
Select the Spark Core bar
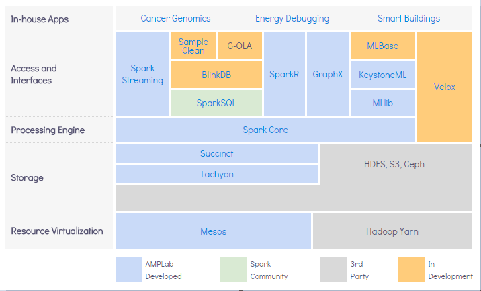point(265,130)
